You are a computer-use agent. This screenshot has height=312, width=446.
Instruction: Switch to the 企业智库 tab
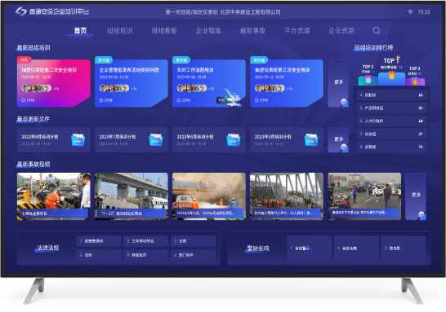pyautogui.click(x=208, y=31)
